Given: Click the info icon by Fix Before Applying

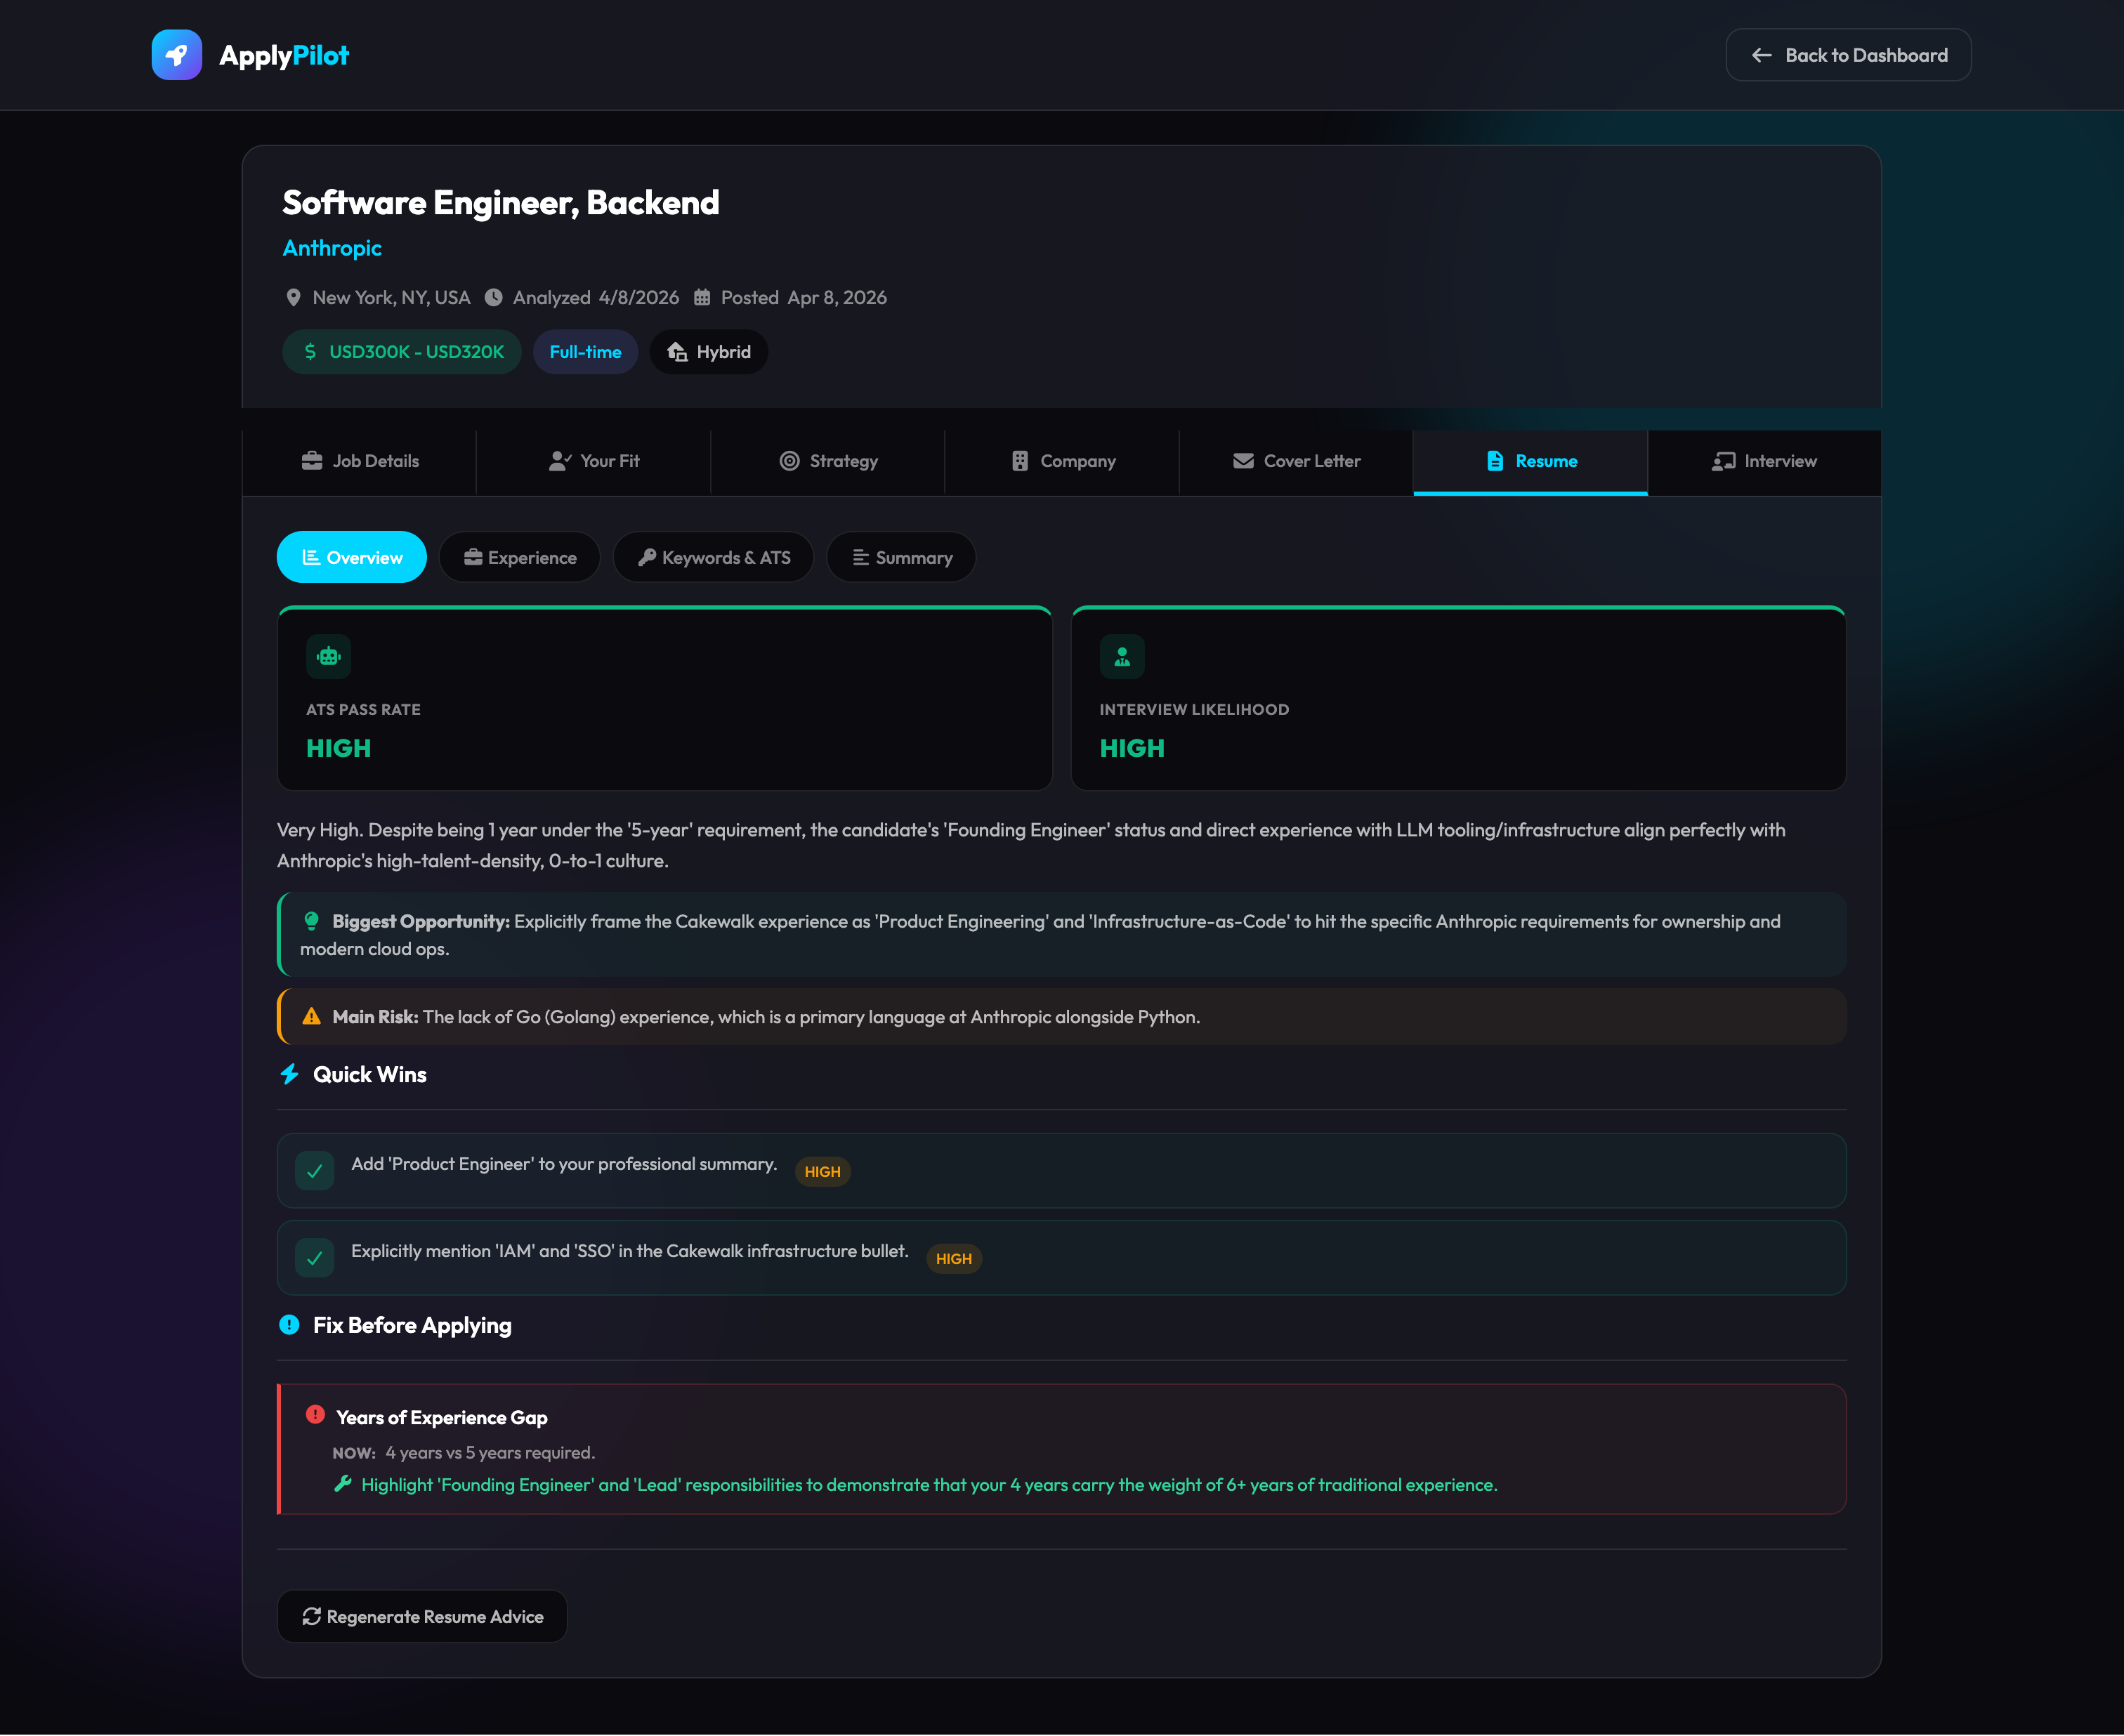Looking at the screenshot, I should coord(290,1325).
